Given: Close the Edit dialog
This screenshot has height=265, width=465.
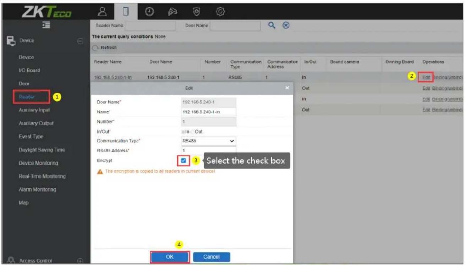Looking at the screenshot, I should click(288, 87).
